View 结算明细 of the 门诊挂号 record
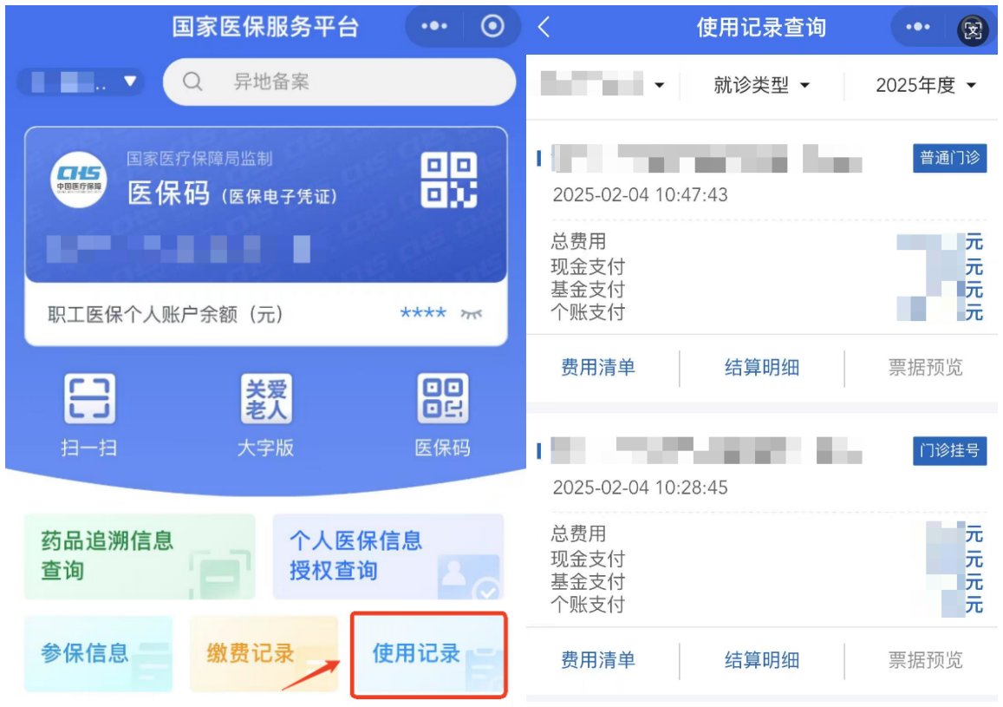 [762, 659]
